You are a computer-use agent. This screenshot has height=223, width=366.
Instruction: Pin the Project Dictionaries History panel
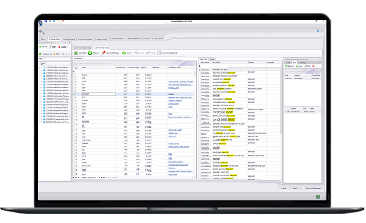point(320,59)
